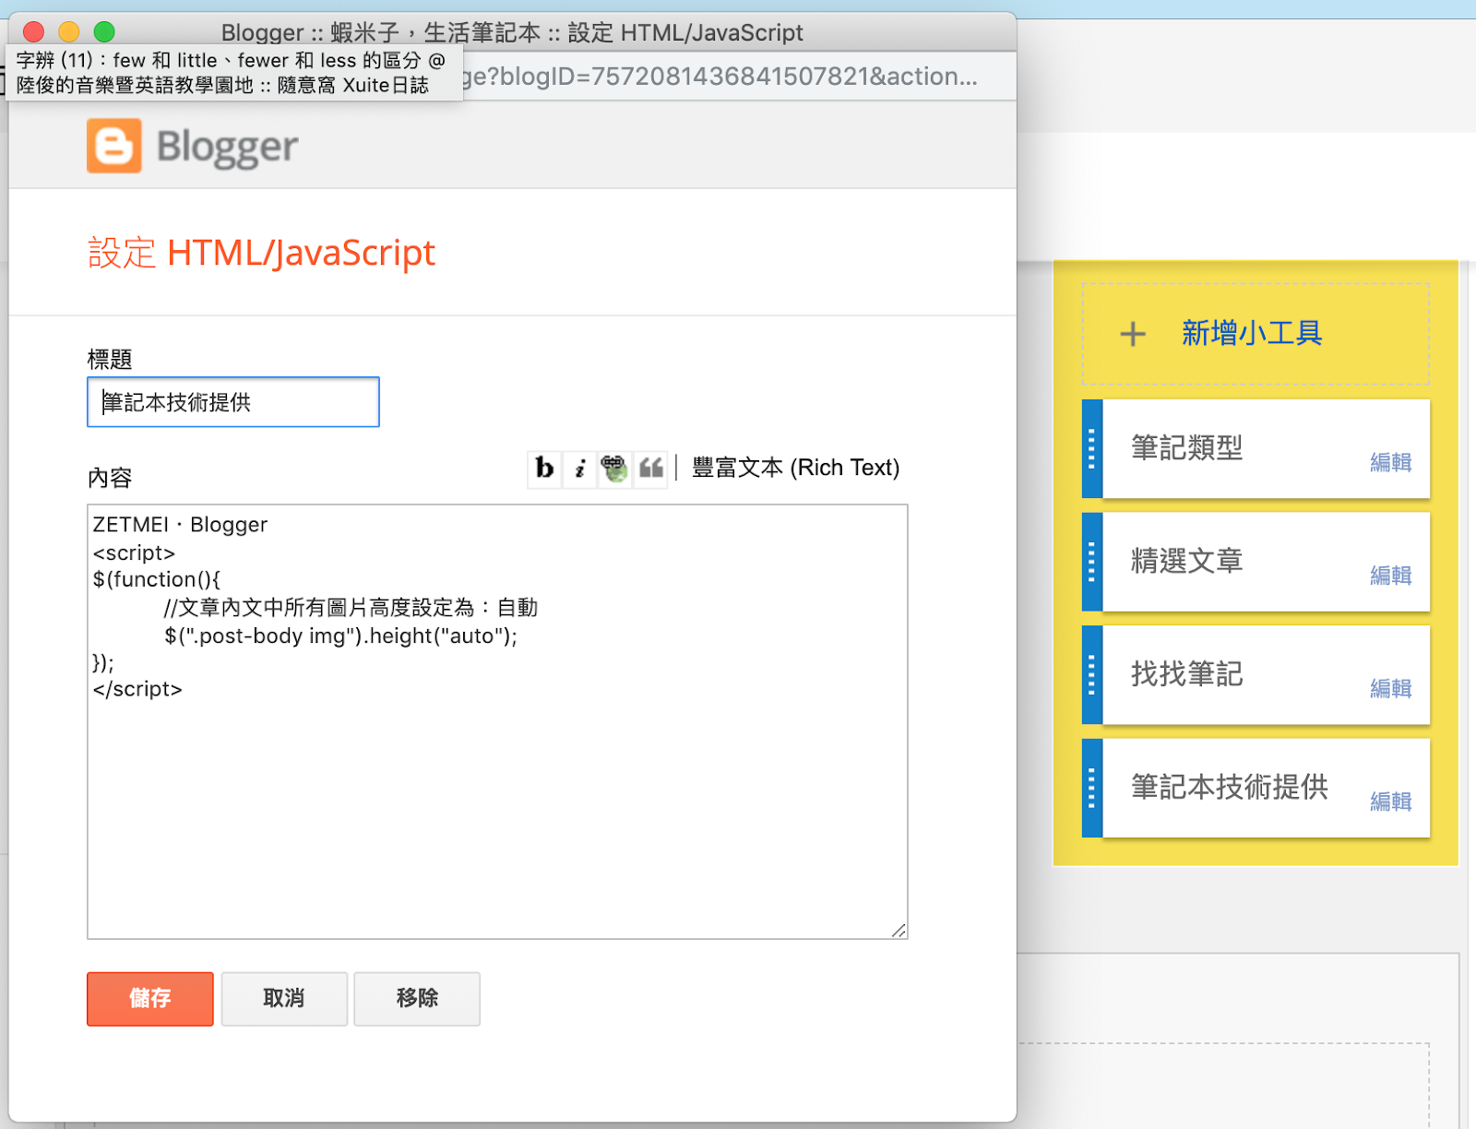Image resolution: width=1476 pixels, height=1129 pixels.
Task: Click the drag handle of 筆記類型 gadget
Action: pyautogui.click(x=1092, y=449)
